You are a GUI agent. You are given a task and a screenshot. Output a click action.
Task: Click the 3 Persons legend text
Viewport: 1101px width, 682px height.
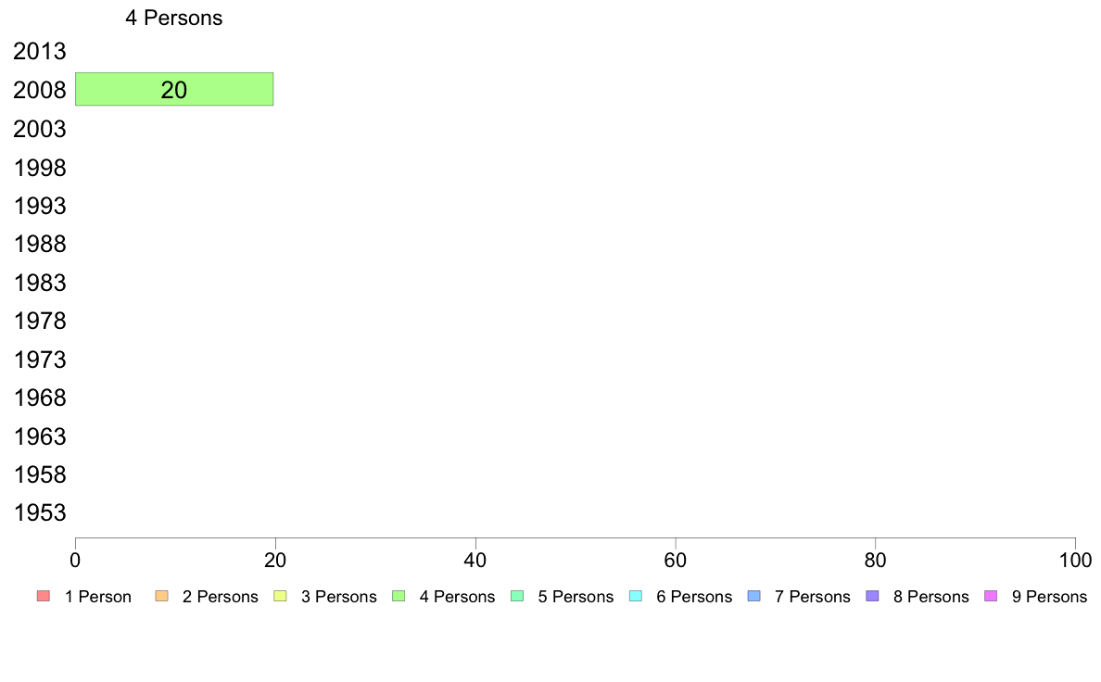[338, 597]
